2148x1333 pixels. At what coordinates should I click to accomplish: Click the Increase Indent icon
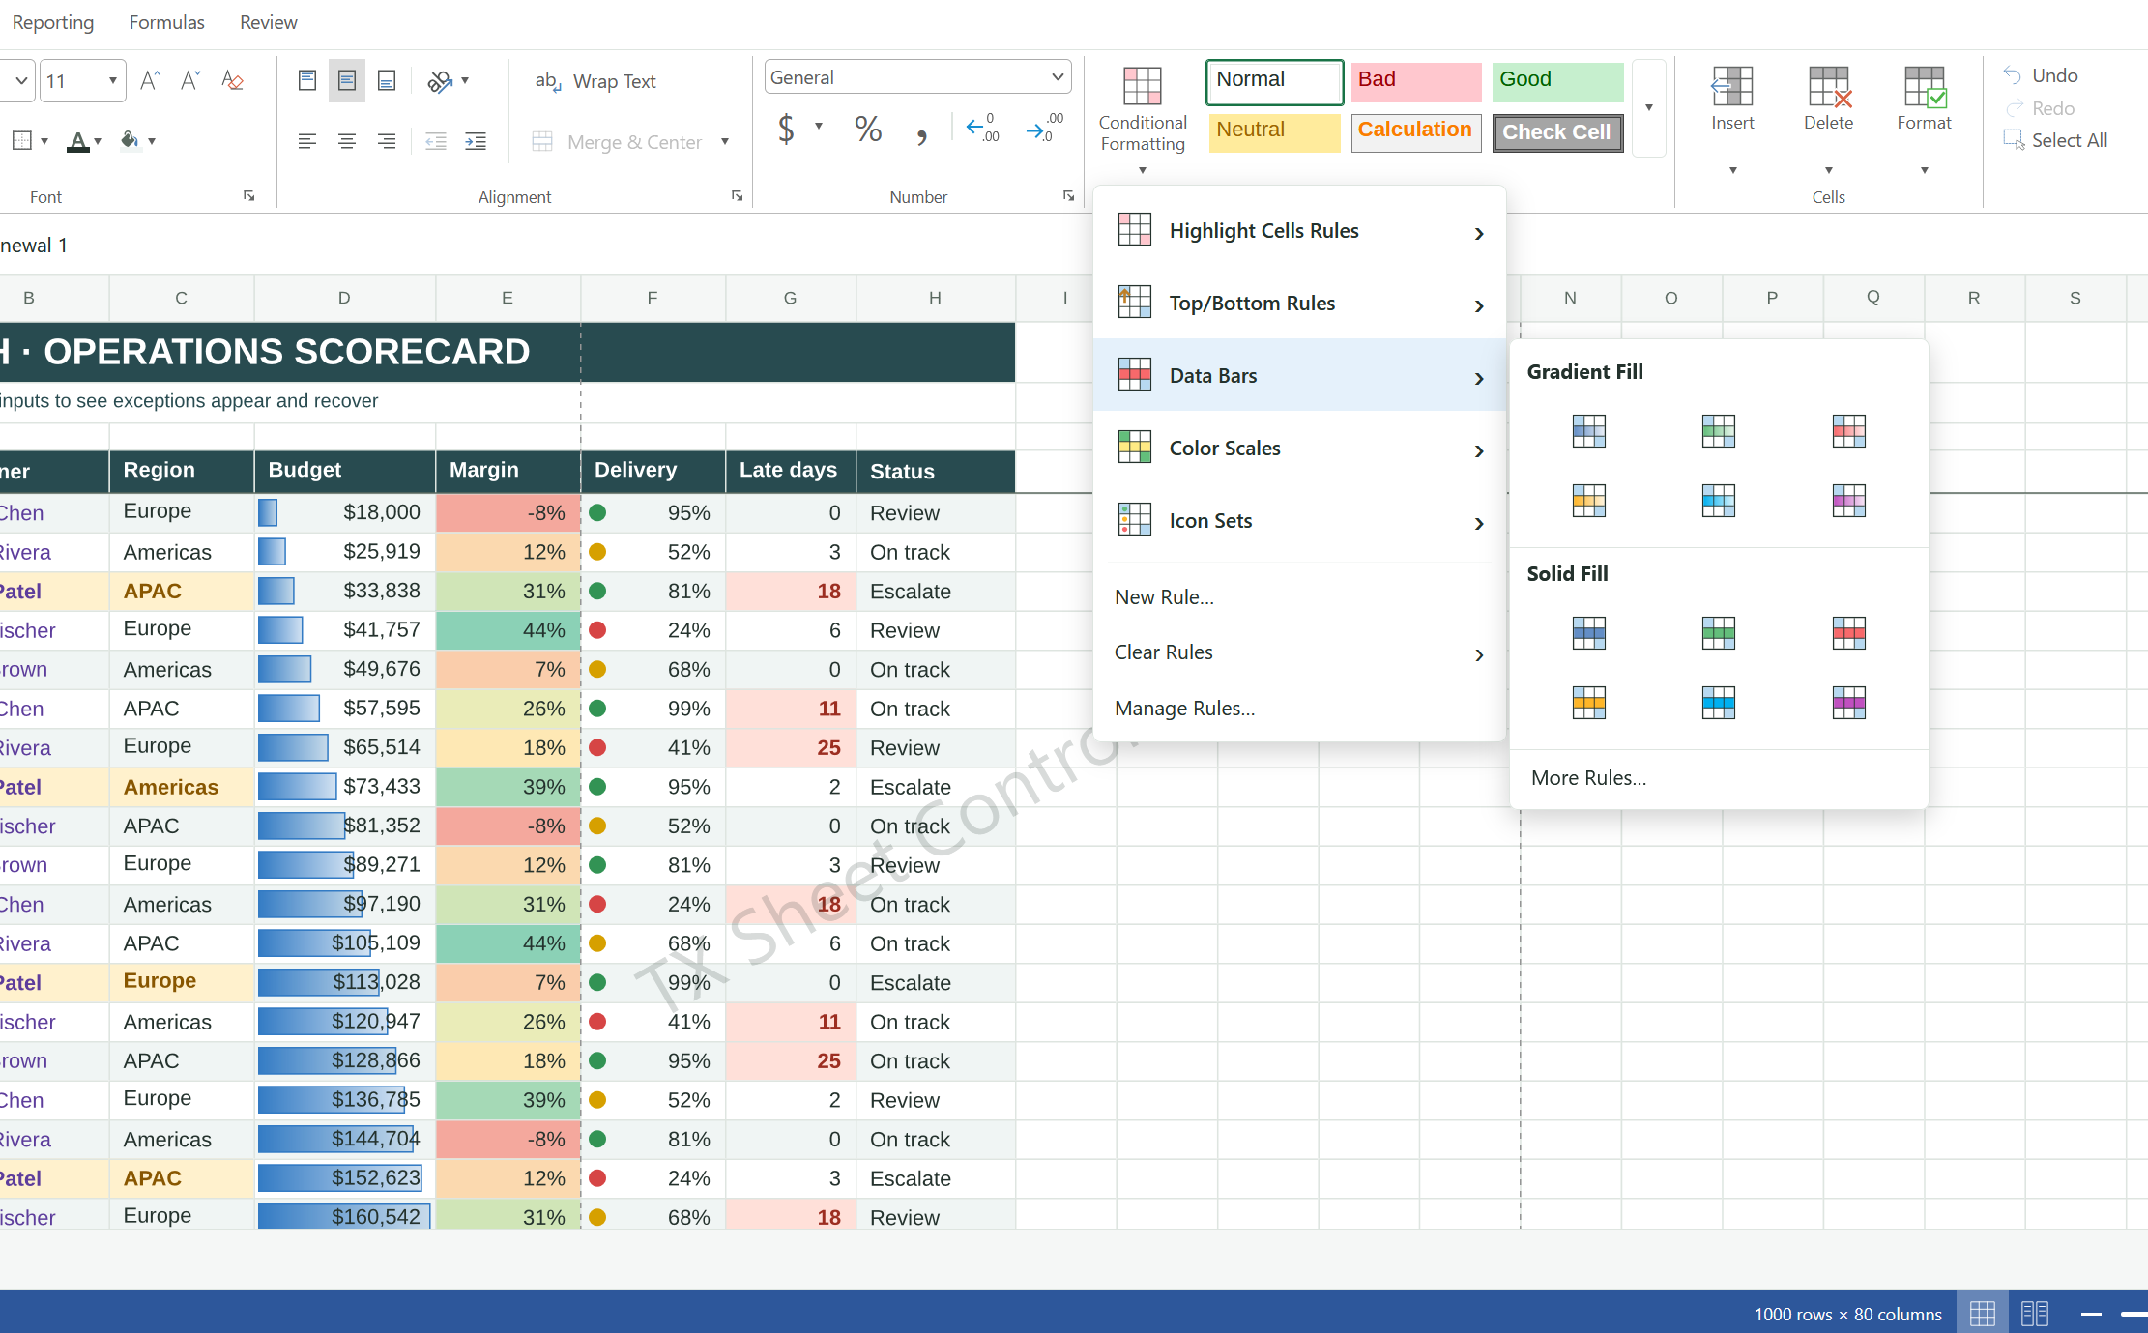pyautogui.click(x=476, y=142)
